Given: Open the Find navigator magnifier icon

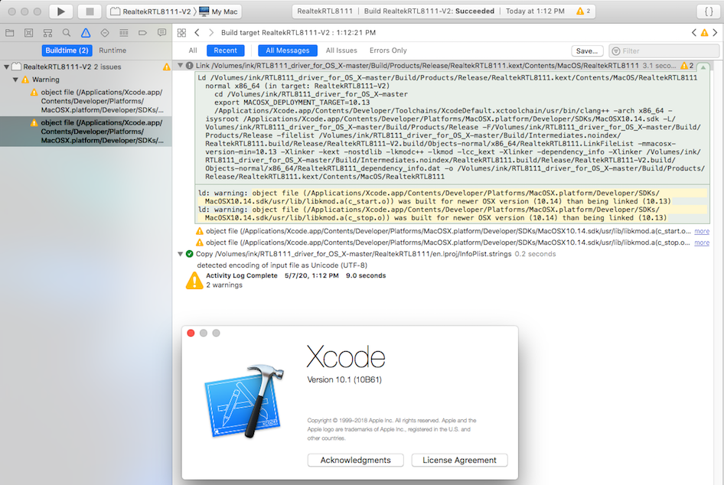Looking at the screenshot, I should click(67, 33).
